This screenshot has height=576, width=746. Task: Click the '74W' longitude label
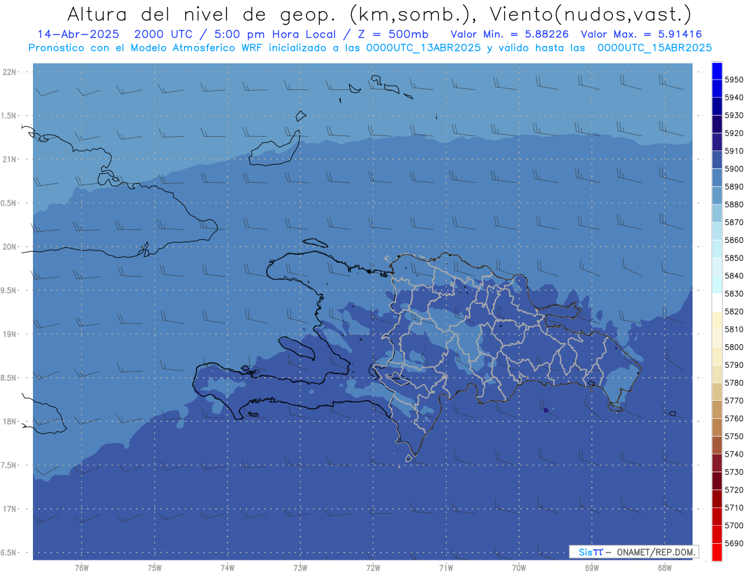(227, 568)
